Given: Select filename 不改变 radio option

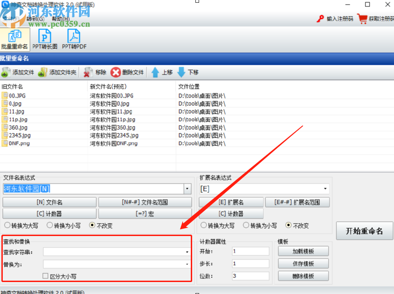Looking at the screenshot, I should [92, 225].
